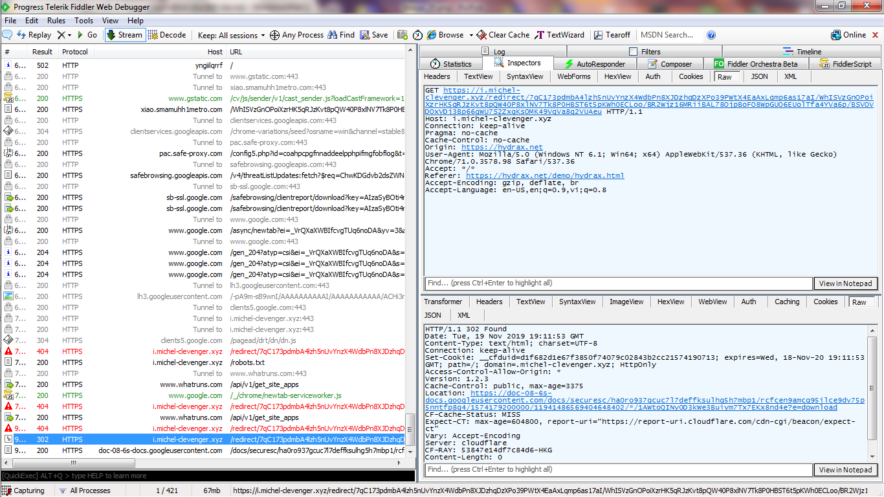884x497 pixels.
Task: Click request View in Notepad button
Action: (x=846, y=283)
